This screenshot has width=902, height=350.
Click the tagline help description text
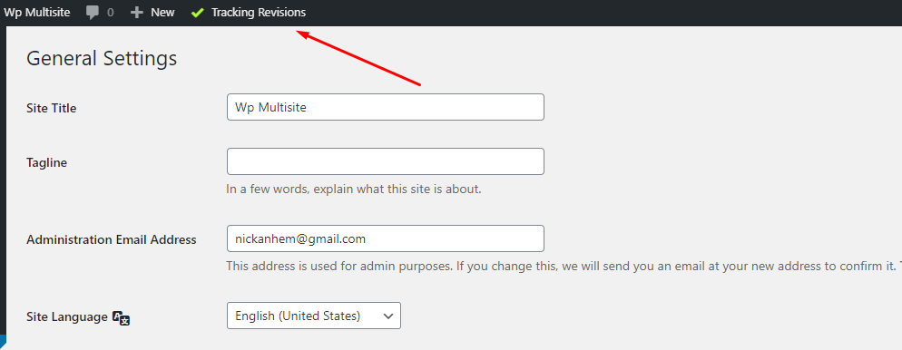[x=354, y=189]
